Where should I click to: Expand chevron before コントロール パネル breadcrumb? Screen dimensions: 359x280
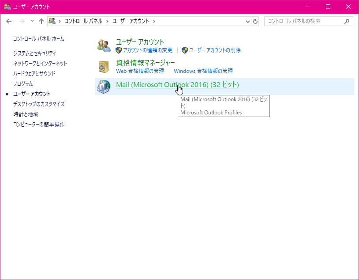click(60, 21)
